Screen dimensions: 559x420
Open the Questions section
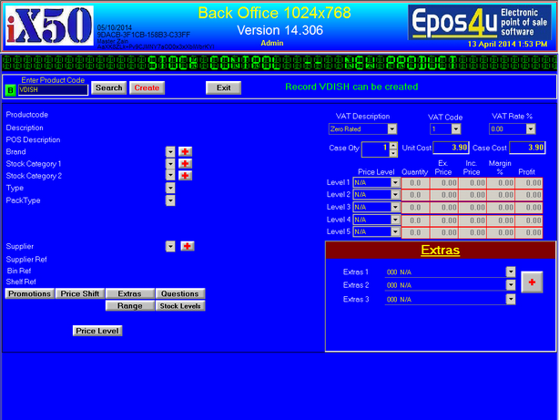click(180, 293)
